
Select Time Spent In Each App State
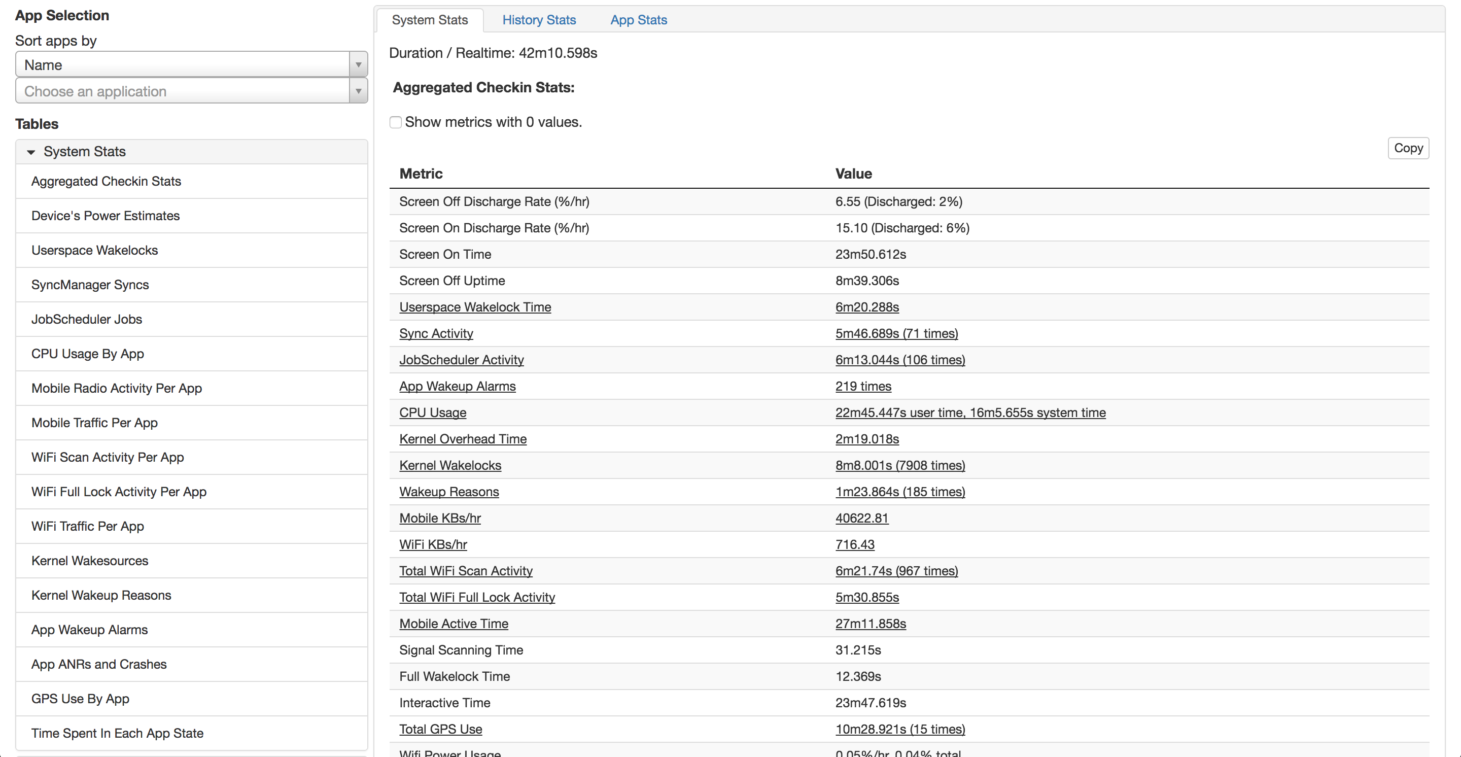[117, 733]
